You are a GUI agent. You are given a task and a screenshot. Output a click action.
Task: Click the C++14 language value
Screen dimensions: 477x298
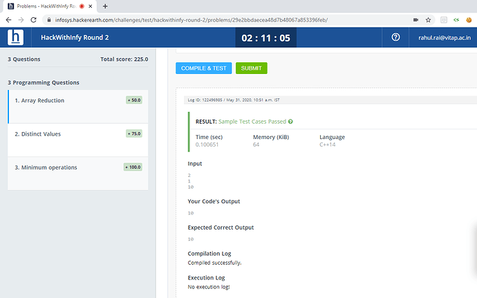[x=327, y=145]
